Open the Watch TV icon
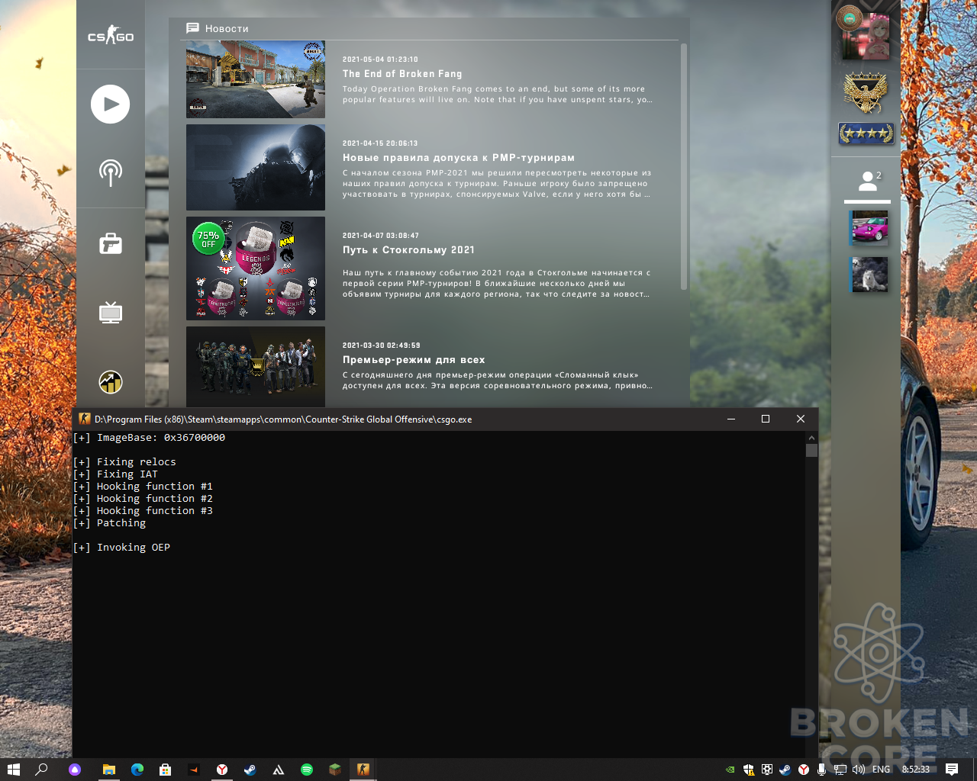Image resolution: width=977 pixels, height=781 pixels. pos(111,313)
